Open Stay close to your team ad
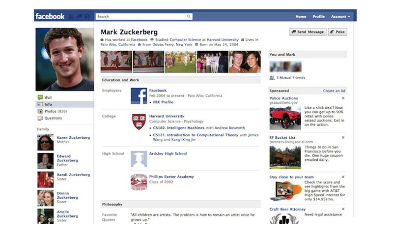Screen dimensions: 393x246 click(291, 177)
